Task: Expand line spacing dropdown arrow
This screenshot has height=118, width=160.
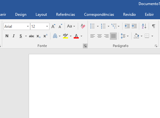Action: point(128,36)
